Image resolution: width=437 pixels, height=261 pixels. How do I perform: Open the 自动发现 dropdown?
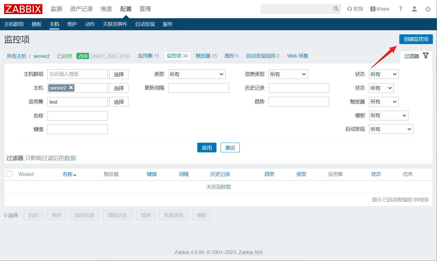[391, 129]
